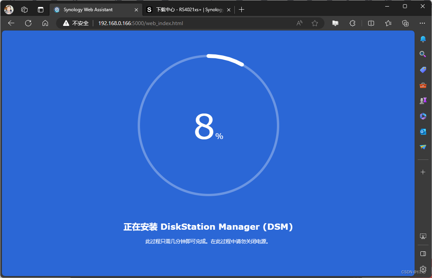This screenshot has height=278, width=432.
Task: Open a new browser tab
Action: coord(242,10)
